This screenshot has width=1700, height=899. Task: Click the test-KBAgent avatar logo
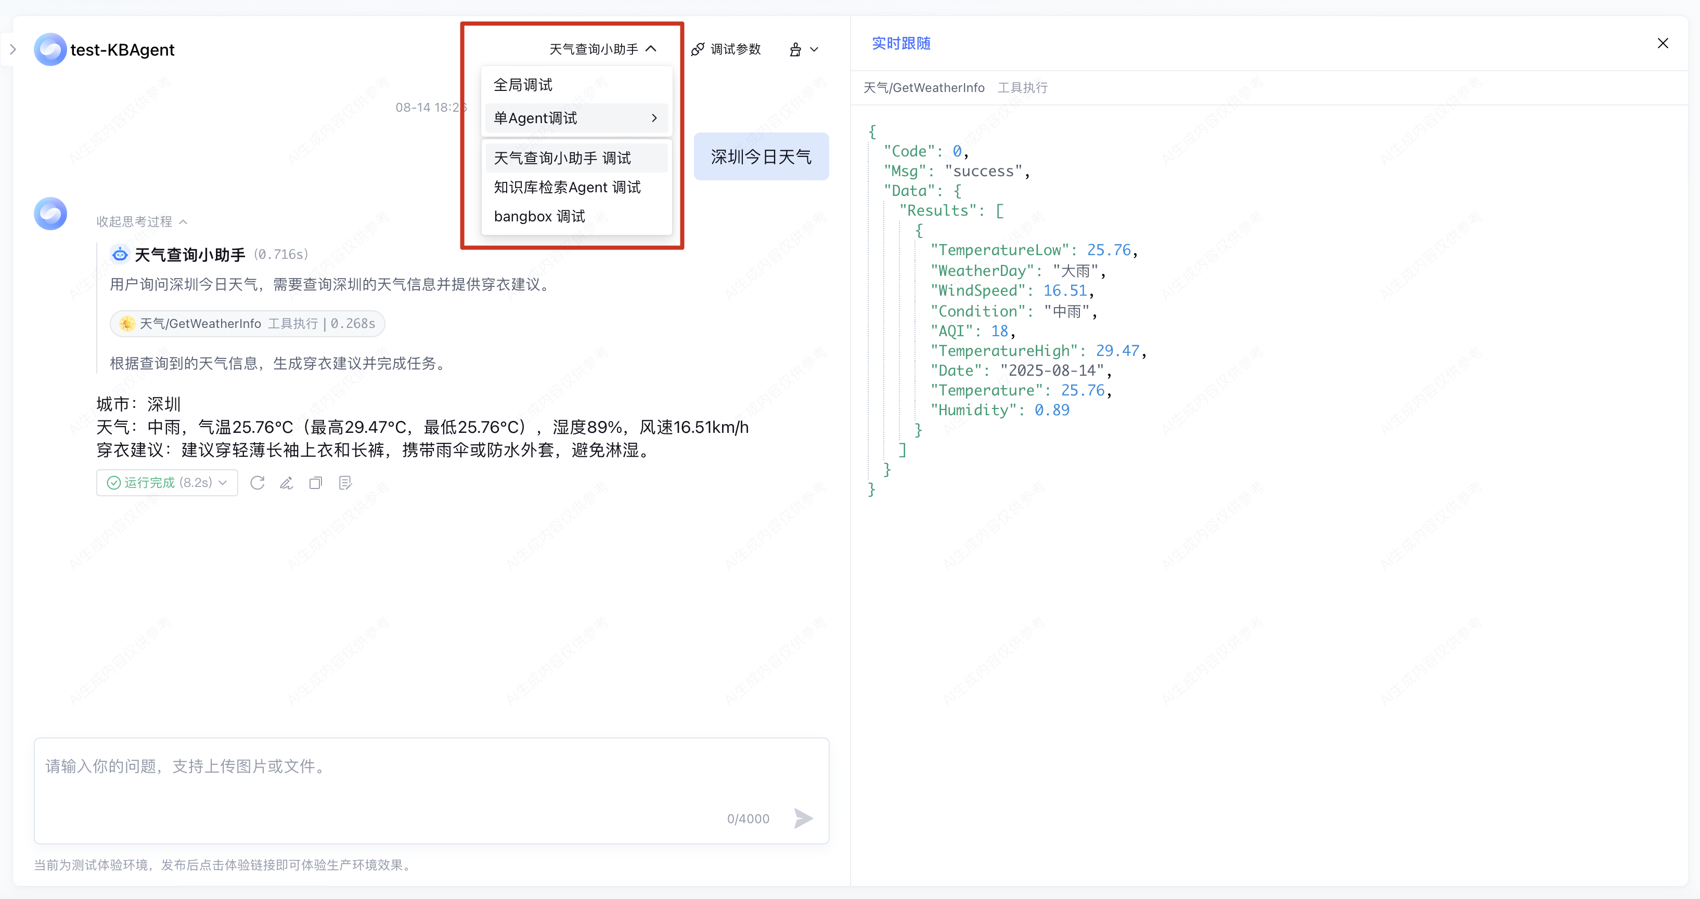point(50,49)
